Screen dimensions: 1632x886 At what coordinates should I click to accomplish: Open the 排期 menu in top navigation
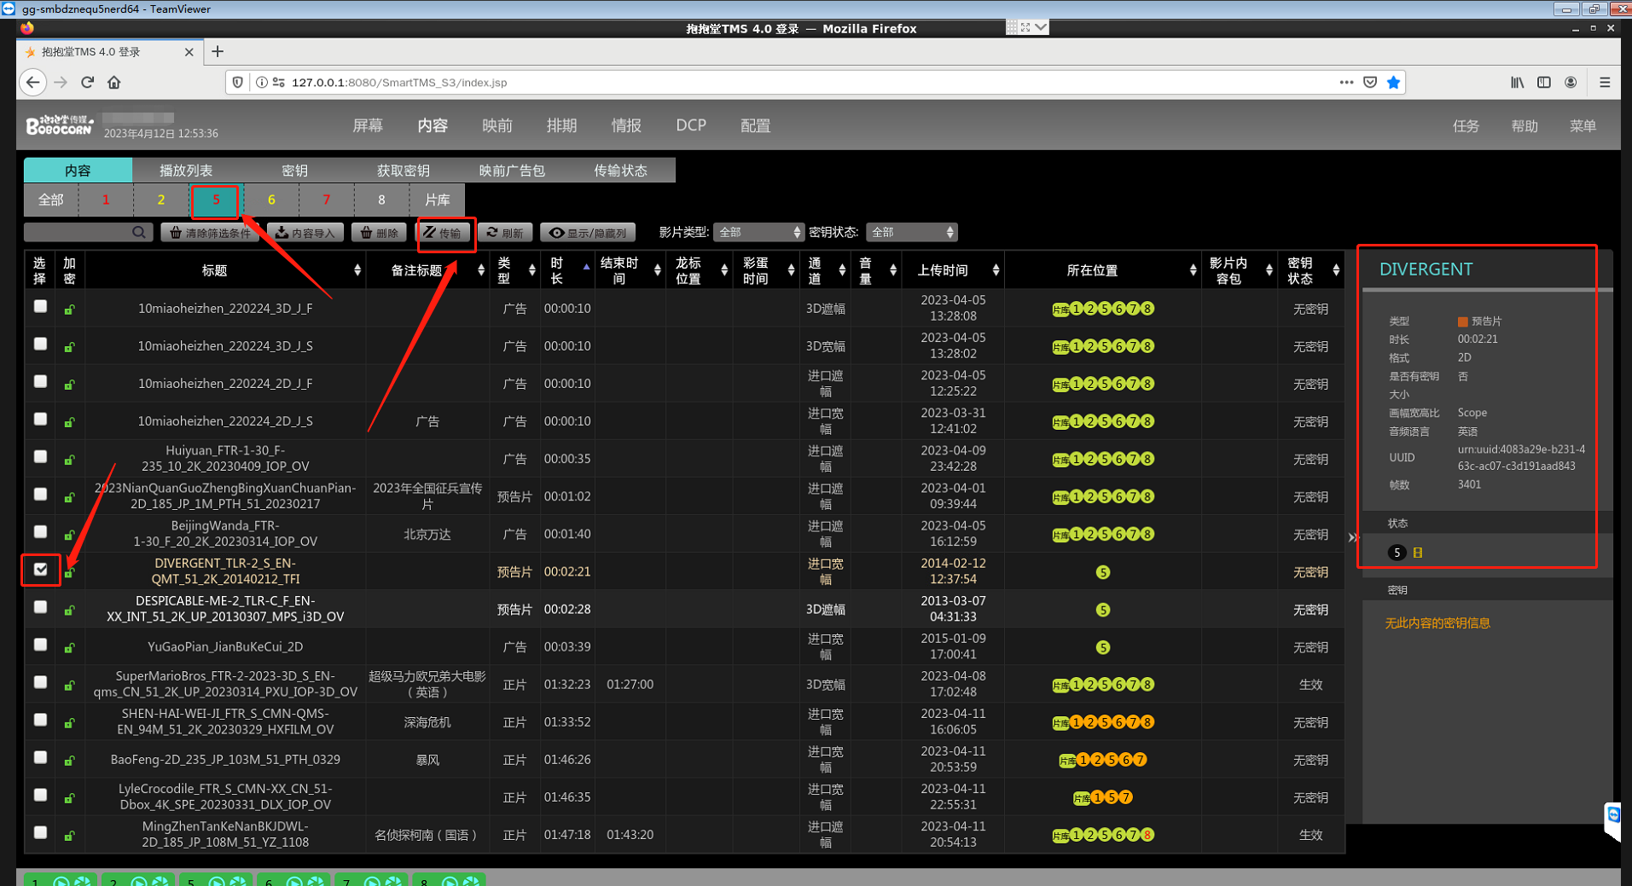click(561, 125)
